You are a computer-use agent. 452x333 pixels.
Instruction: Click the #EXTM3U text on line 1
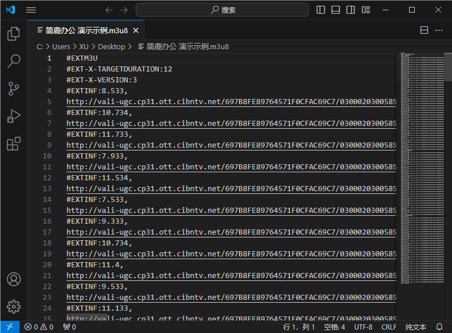tap(82, 58)
